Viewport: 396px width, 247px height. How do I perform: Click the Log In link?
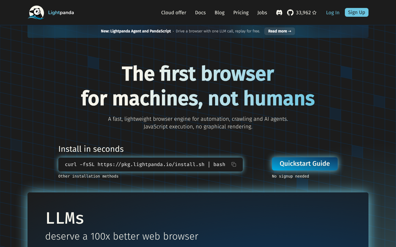click(x=333, y=13)
